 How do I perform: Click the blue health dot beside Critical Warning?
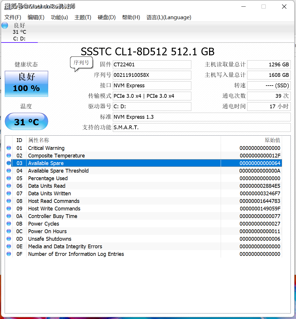pyautogui.click(x=9, y=148)
